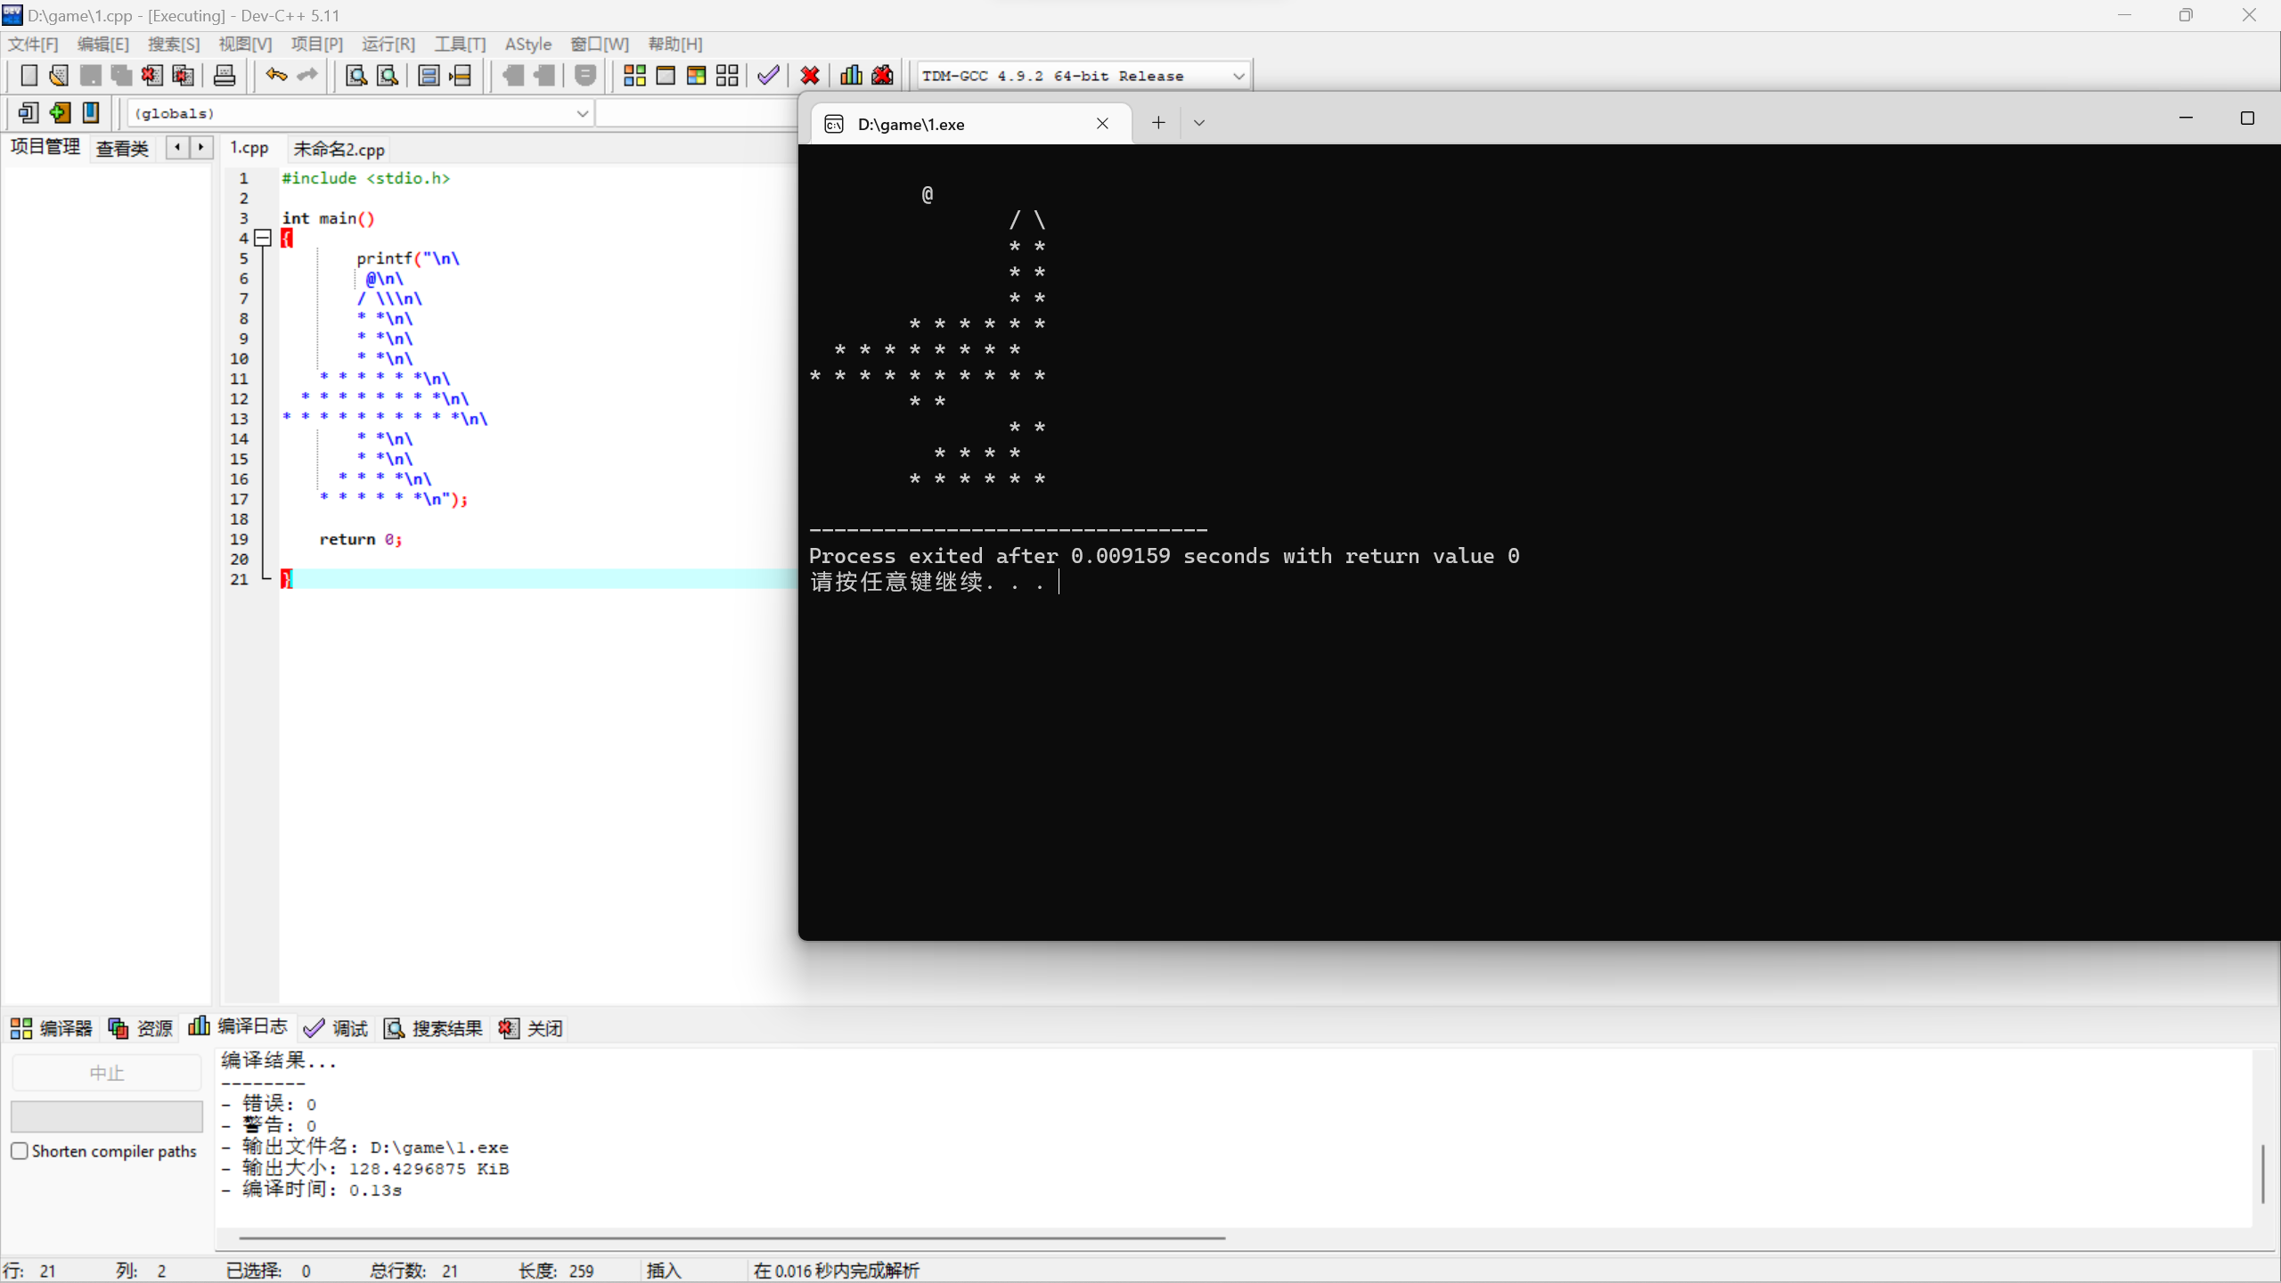Viewport: 2281px width, 1283px height.
Task: Click the Compile icon with four colored squares
Action: point(634,76)
